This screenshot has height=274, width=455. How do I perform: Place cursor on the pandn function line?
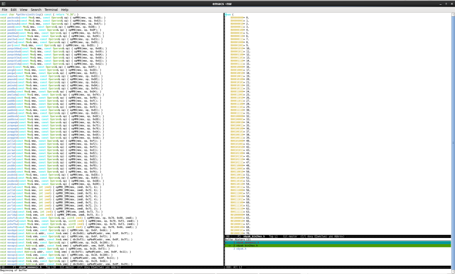[51, 30]
